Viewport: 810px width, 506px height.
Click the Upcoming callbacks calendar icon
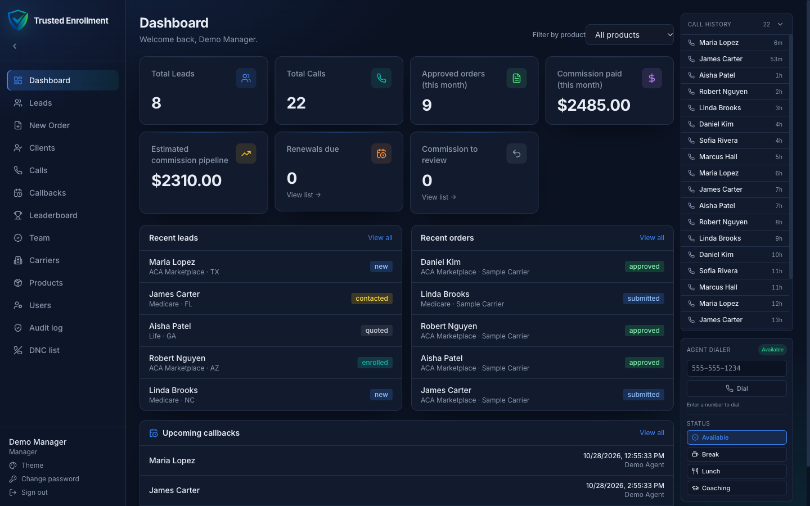(154, 433)
